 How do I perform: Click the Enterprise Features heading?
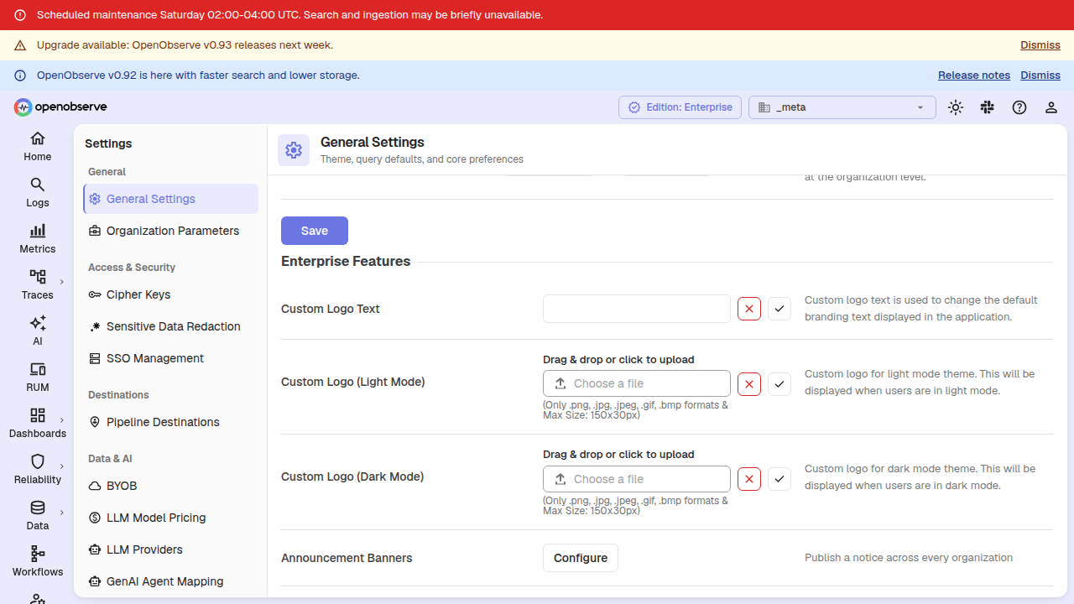tap(346, 261)
